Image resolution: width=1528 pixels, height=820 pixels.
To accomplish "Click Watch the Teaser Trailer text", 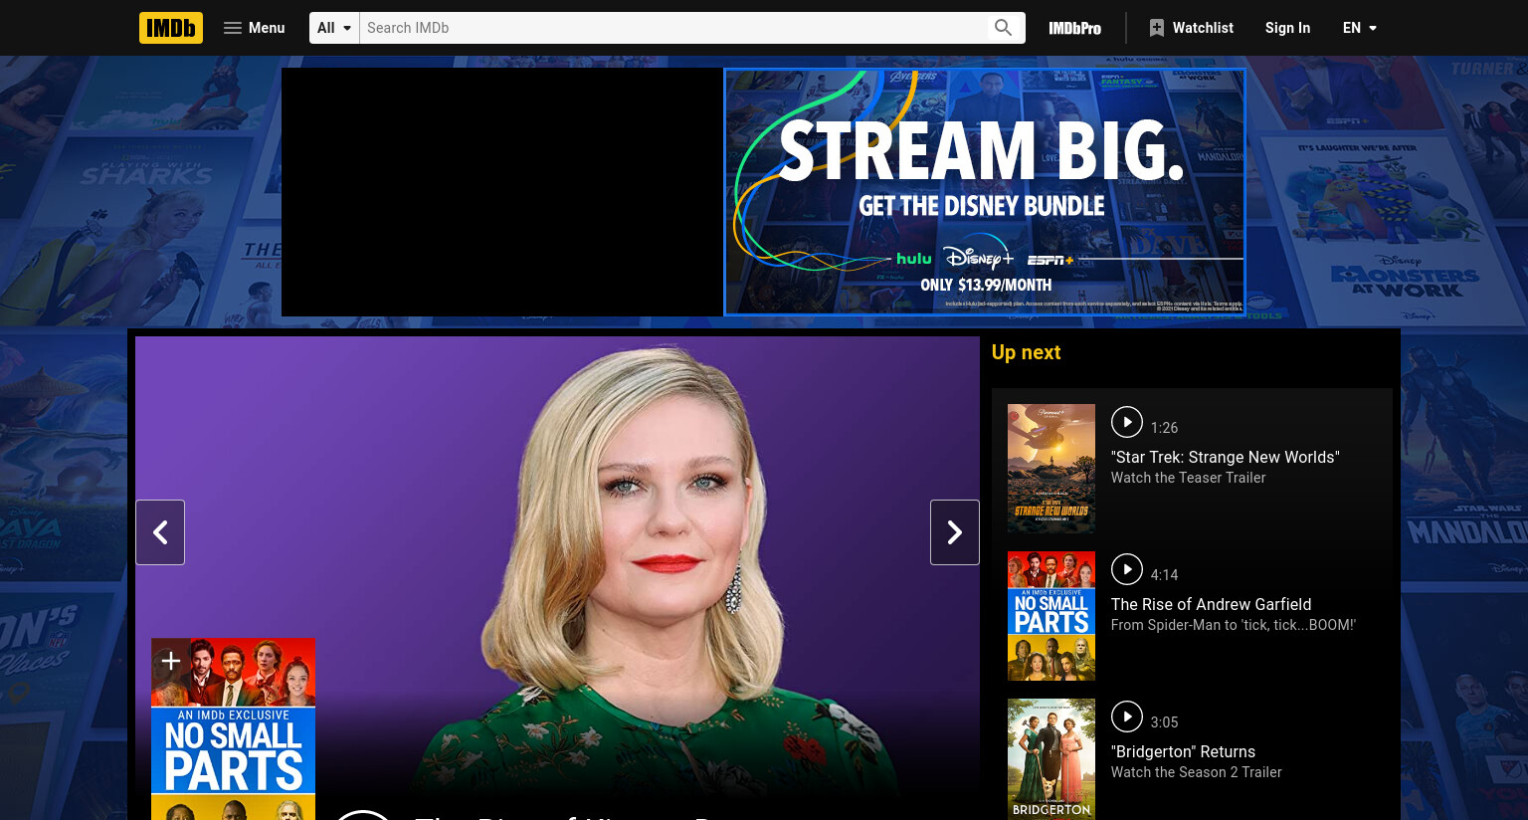I will pyautogui.click(x=1188, y=478).
